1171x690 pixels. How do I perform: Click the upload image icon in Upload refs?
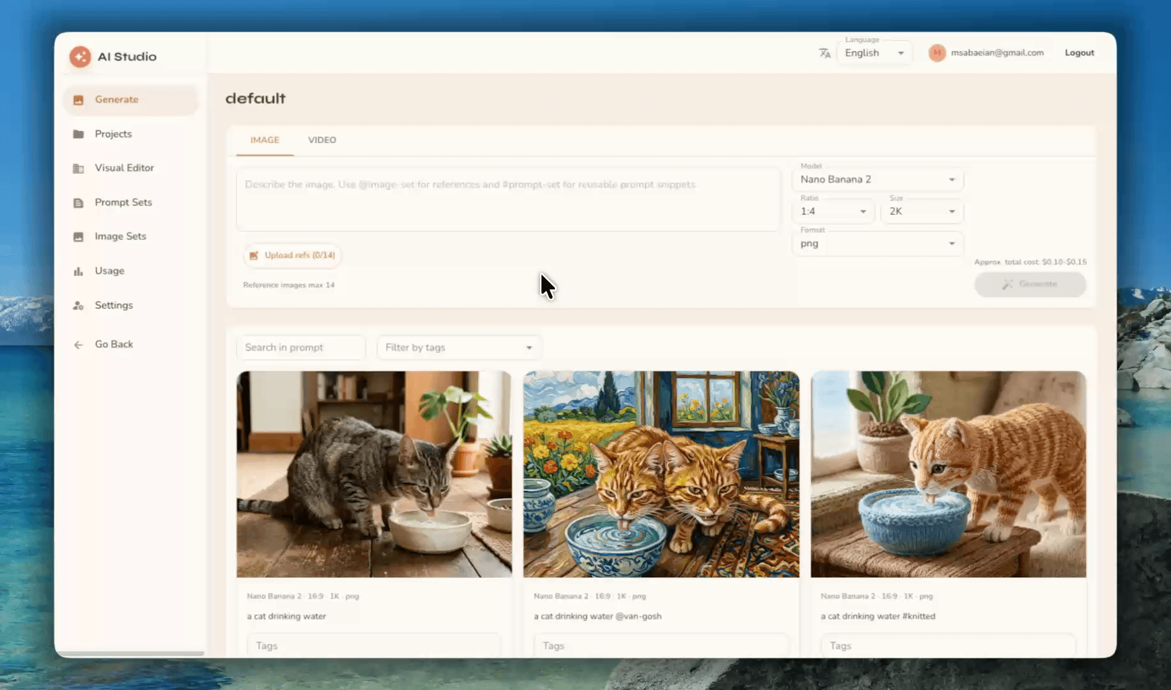(x=254, y=256)
